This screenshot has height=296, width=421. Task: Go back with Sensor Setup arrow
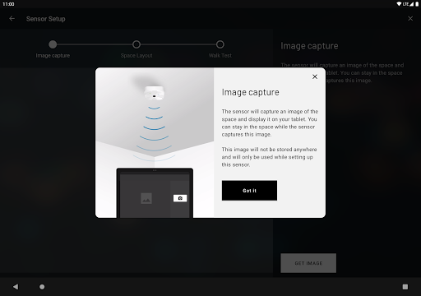pos(12,19)
